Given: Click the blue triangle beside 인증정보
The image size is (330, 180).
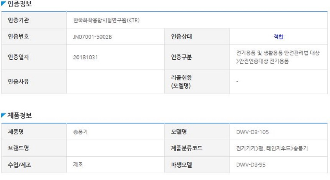Looking at the screenshot, I should coord(3,3).
